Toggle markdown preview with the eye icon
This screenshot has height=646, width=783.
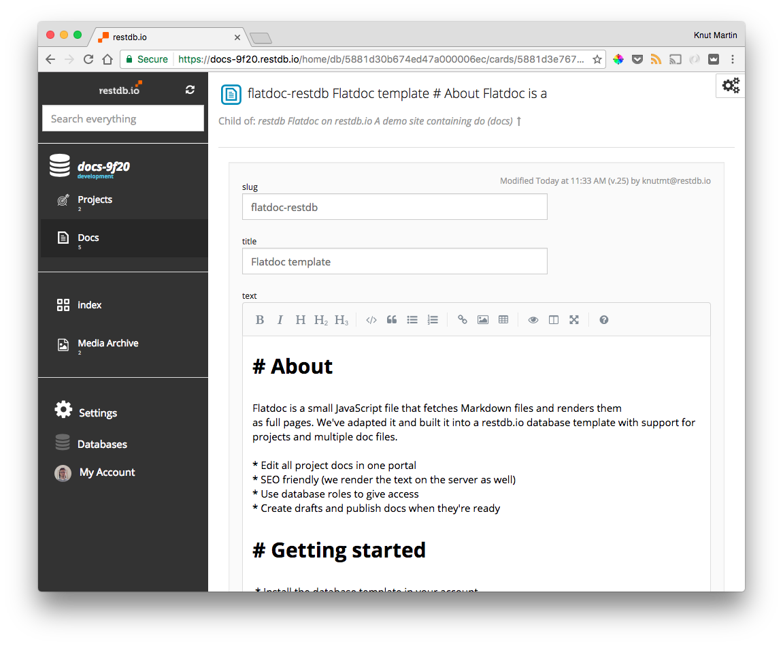[533, 320]
